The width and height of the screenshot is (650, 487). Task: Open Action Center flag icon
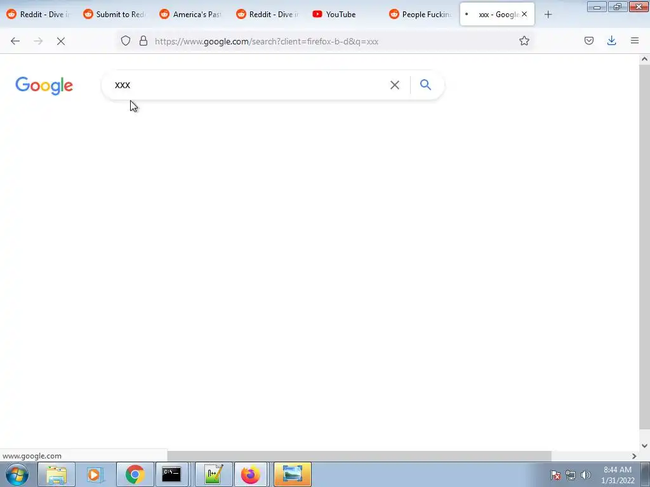click(555, 475)
